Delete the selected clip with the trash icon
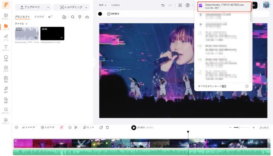The width and height of the screenshot is (273, 156). 107,128
